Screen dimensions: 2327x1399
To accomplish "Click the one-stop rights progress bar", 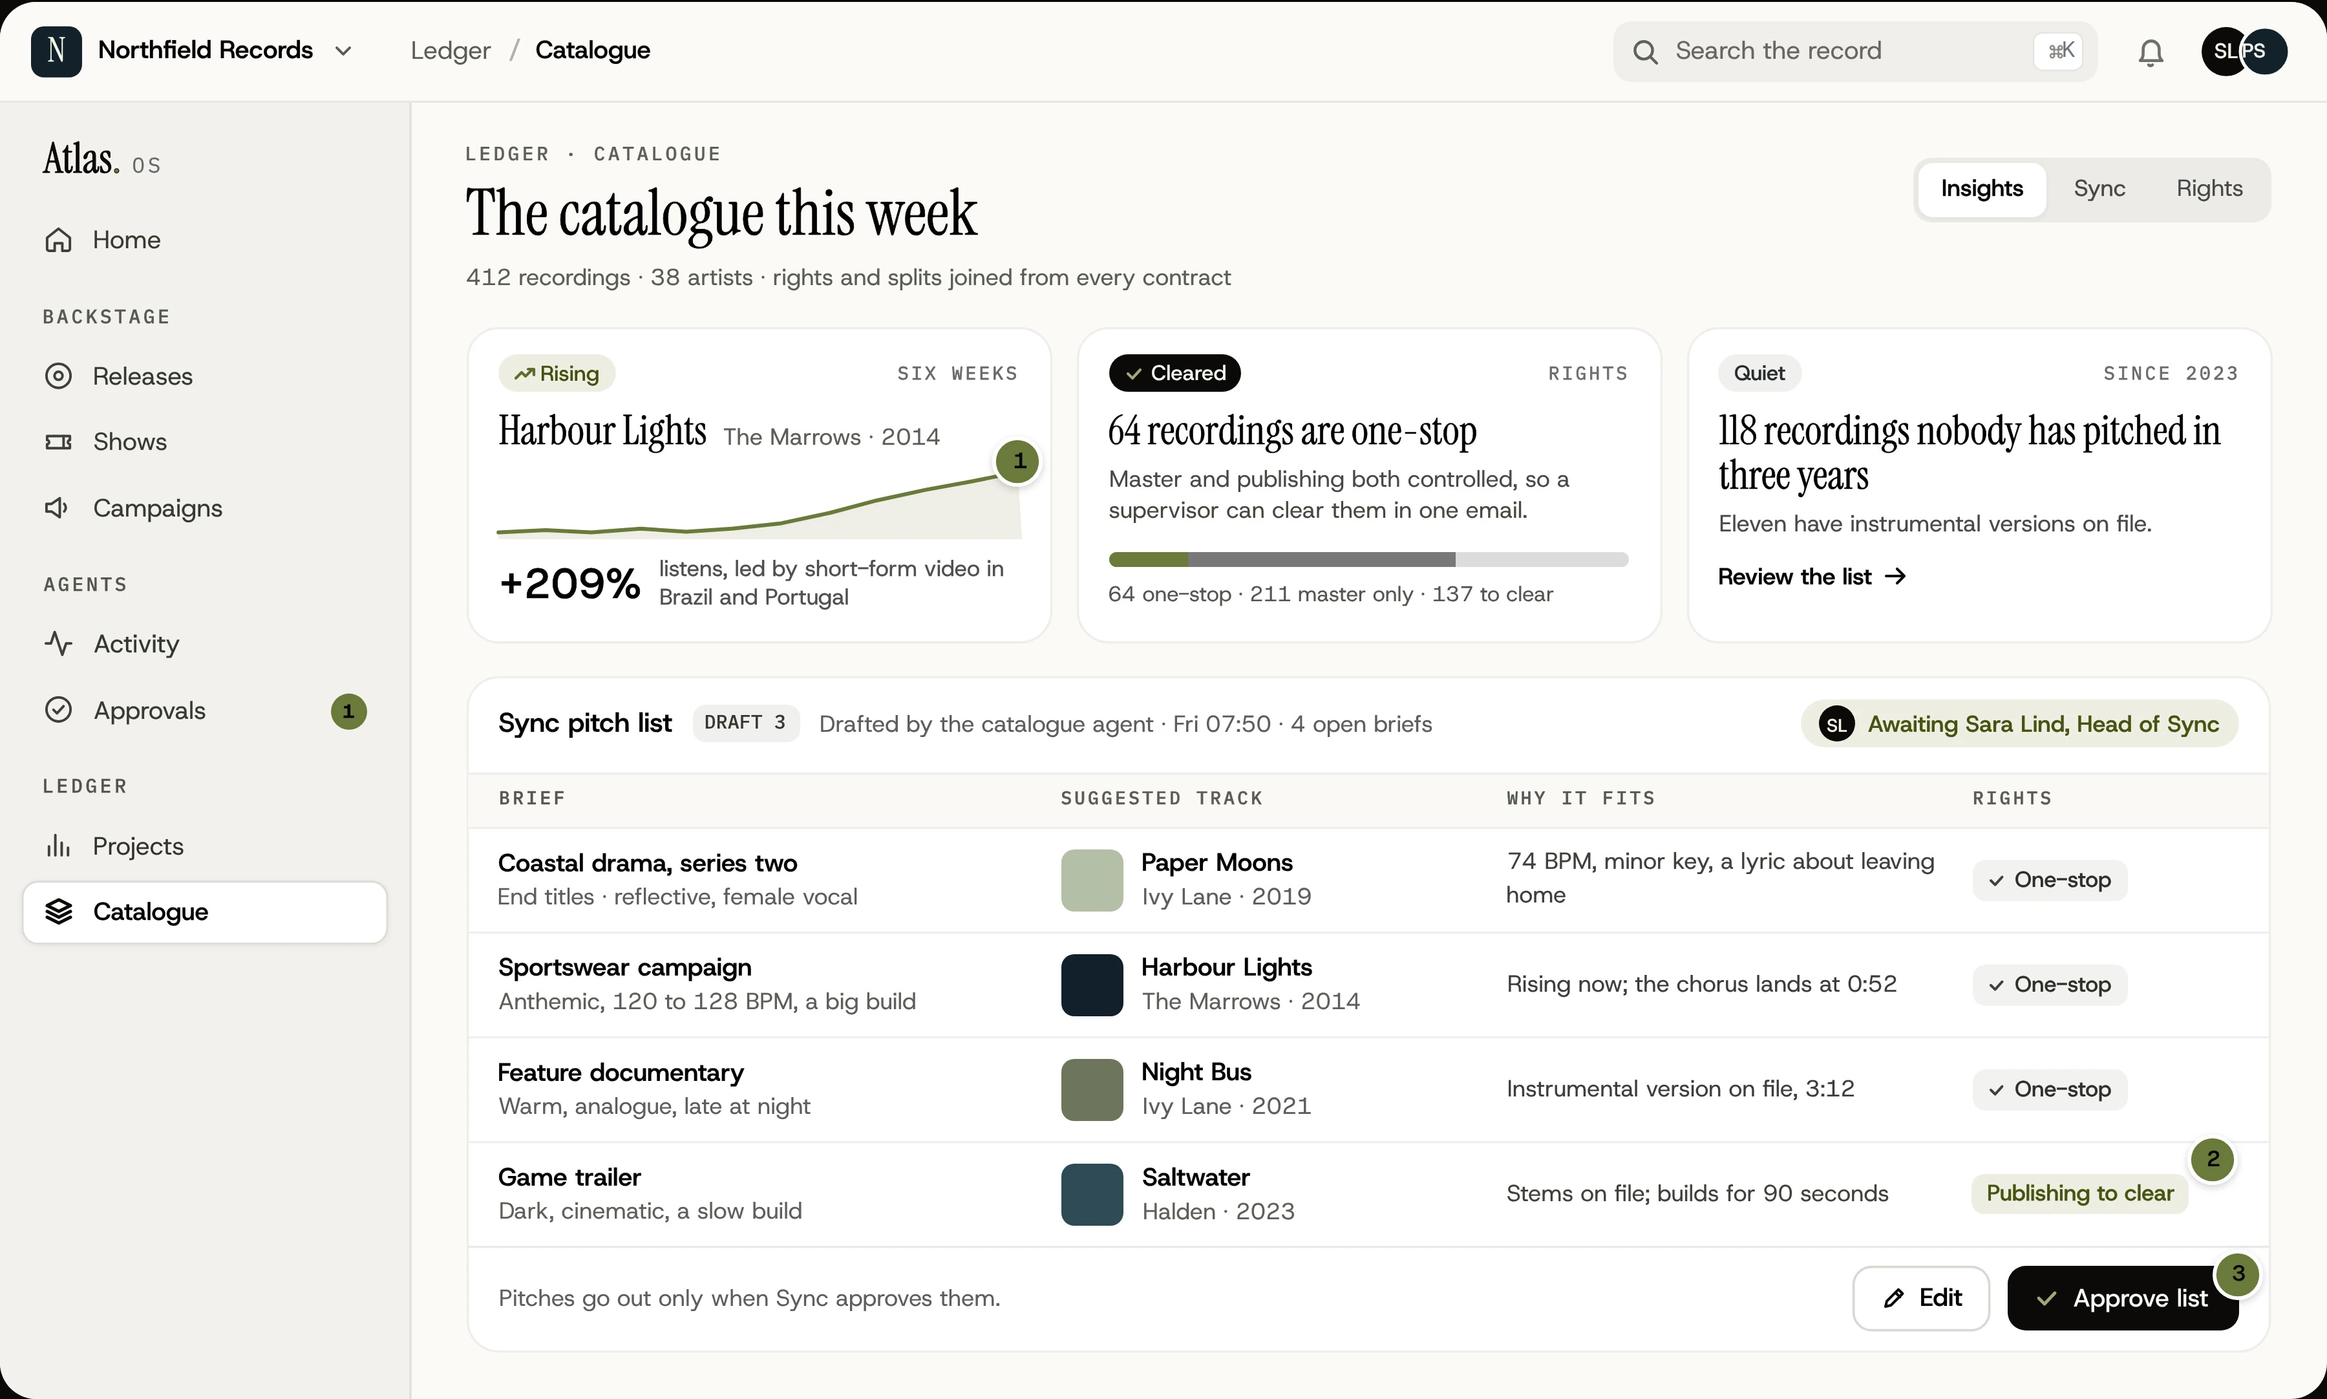I will (x=1368, y=560).
